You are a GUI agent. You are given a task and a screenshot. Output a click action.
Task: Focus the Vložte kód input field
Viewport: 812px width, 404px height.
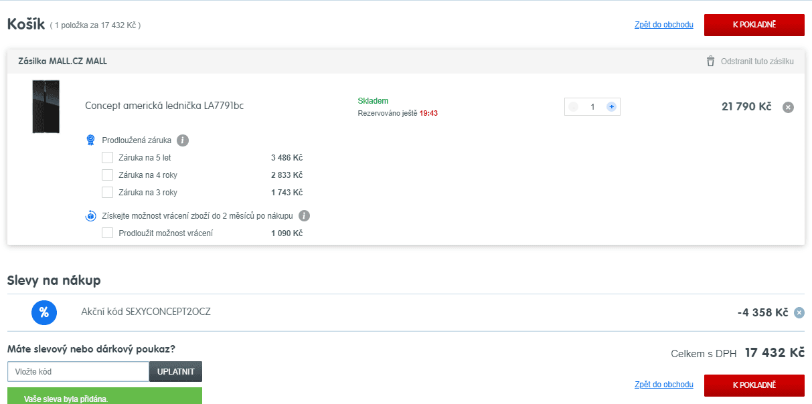(x=78, y=371)
